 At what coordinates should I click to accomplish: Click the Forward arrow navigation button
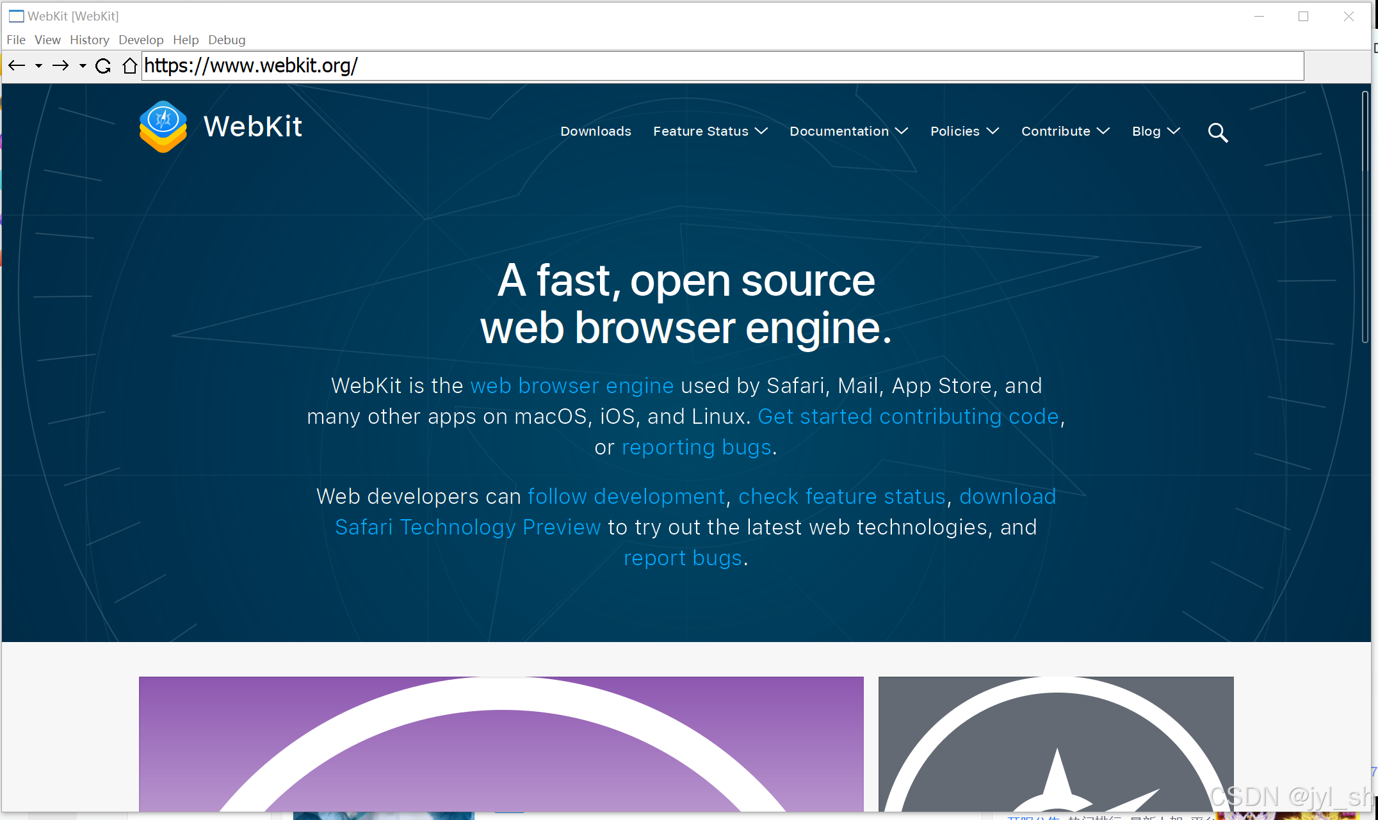coord(61,66)
